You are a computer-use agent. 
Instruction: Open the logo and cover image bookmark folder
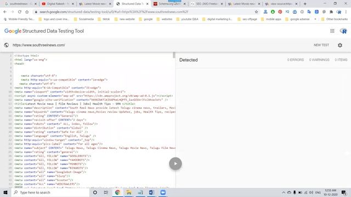54,19
